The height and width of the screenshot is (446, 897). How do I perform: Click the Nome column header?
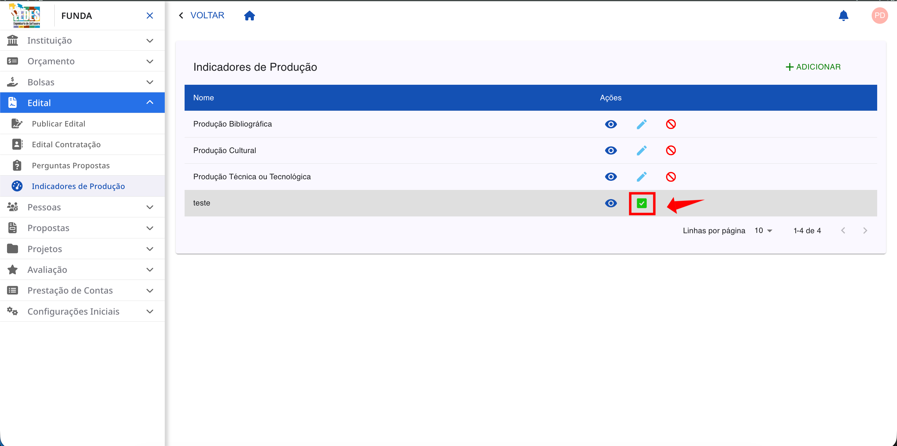204,98
